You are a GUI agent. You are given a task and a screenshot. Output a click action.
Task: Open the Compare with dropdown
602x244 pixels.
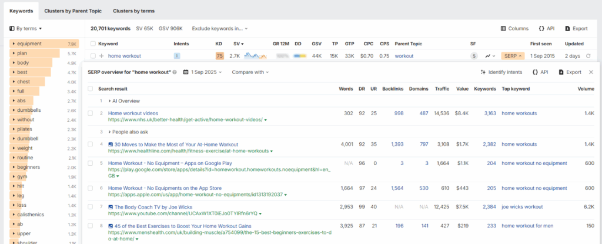(x=250, y=72)
